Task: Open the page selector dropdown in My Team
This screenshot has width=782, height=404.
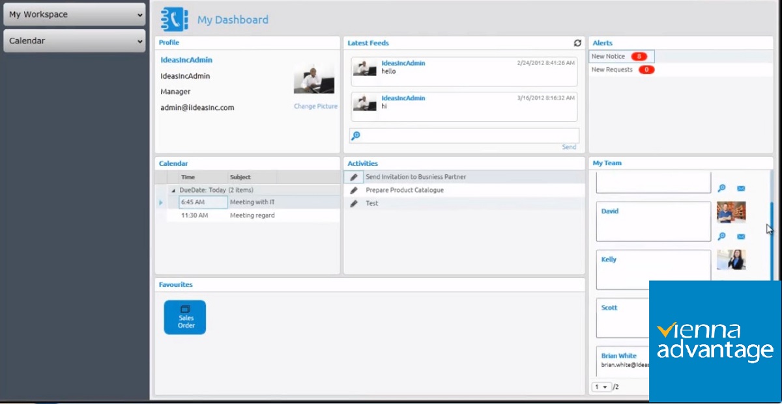Action: coord(601,386)
